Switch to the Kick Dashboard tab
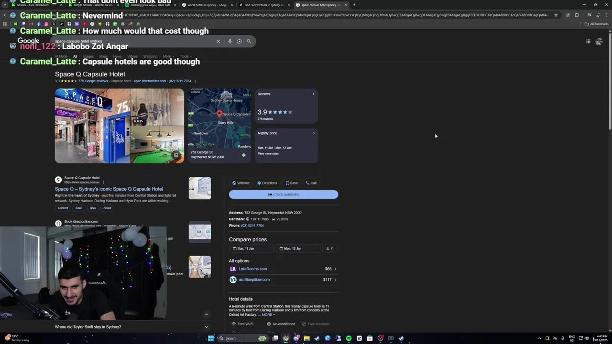This screenshot has height=344, width=612. [36, 5]
